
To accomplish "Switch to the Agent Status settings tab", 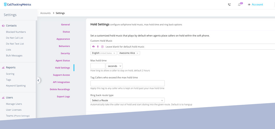I will pos(63,61).
